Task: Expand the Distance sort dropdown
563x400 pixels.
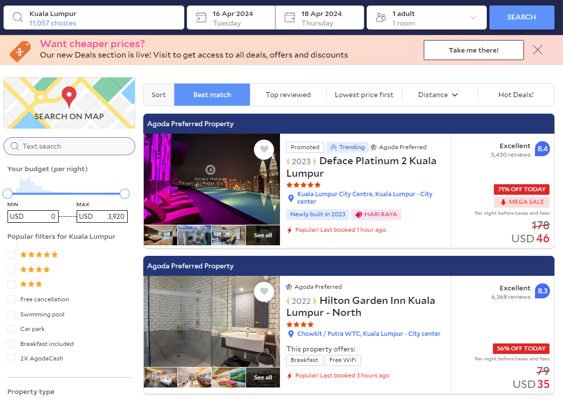Action: click(439, 95)
